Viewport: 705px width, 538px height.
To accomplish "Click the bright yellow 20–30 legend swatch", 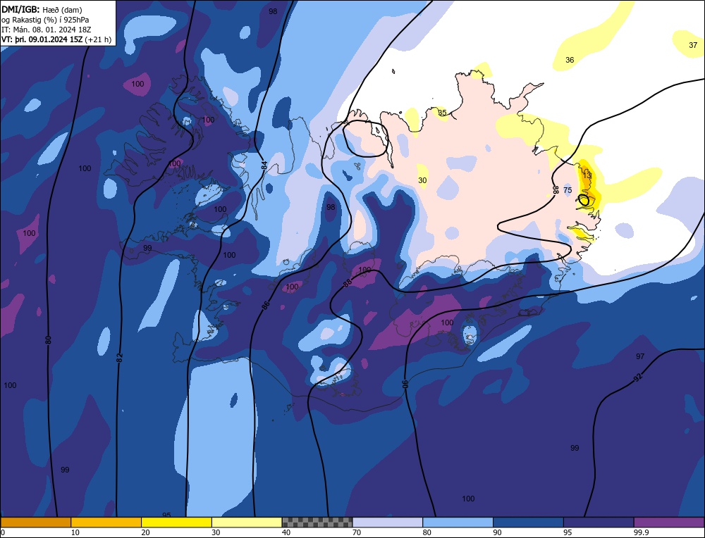I will [176, 522].
